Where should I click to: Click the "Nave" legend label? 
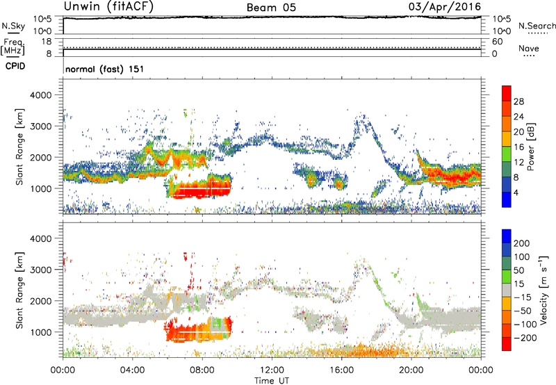pyautogui.click(x=529, y=48)
